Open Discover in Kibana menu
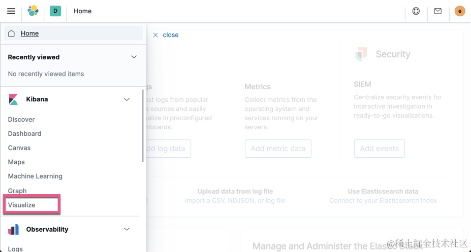The height and width of the screenshot is (252, 471). [x=21, y=119]
